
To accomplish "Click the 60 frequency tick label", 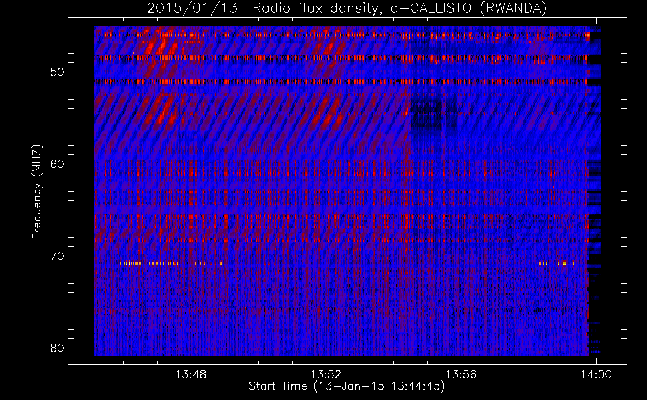I will click(x=58, y=164).
